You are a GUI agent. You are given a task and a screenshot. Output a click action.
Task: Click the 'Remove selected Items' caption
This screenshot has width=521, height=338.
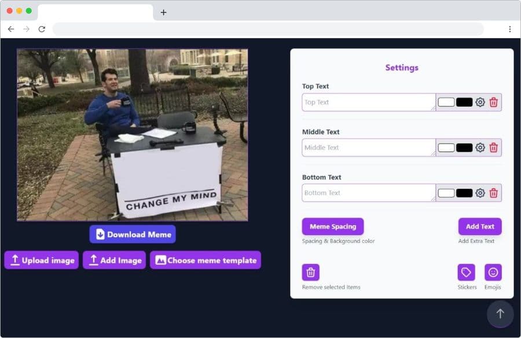pos(331,287)
